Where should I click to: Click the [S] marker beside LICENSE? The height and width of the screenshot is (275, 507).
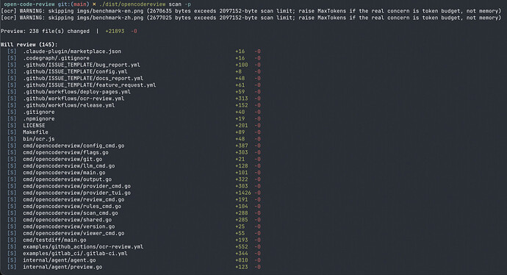(12, 126)
